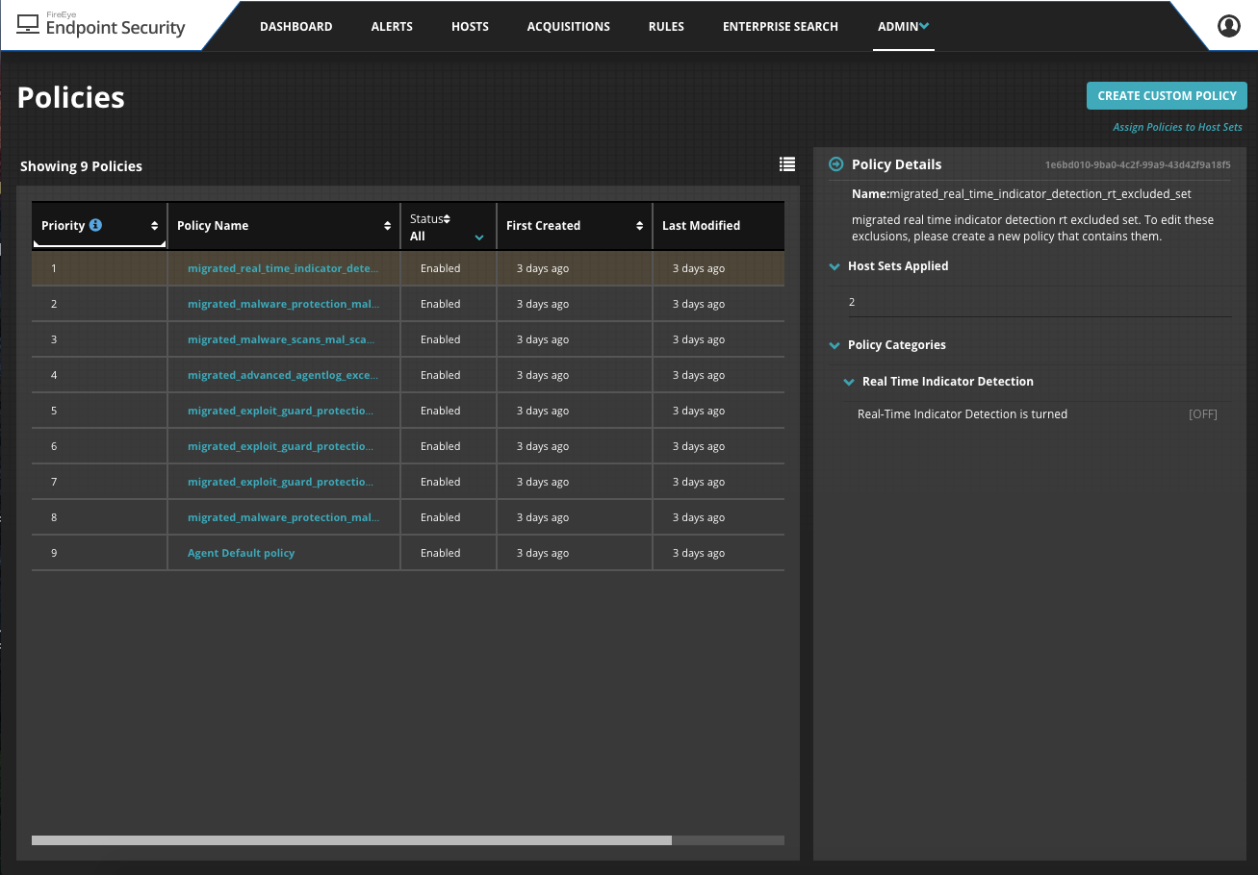Click the Policy Details arrow circle icon
This screenshot has height=875, width=1258.
[x=836, y=164]
